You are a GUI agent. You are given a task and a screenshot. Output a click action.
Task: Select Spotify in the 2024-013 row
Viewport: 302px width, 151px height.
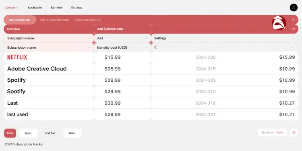click(16, 91)
